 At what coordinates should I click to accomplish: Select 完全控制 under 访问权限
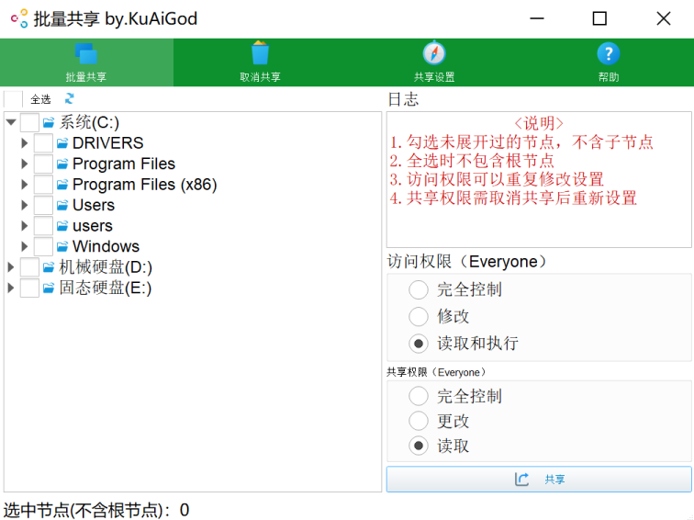click(x=456, y=289)
